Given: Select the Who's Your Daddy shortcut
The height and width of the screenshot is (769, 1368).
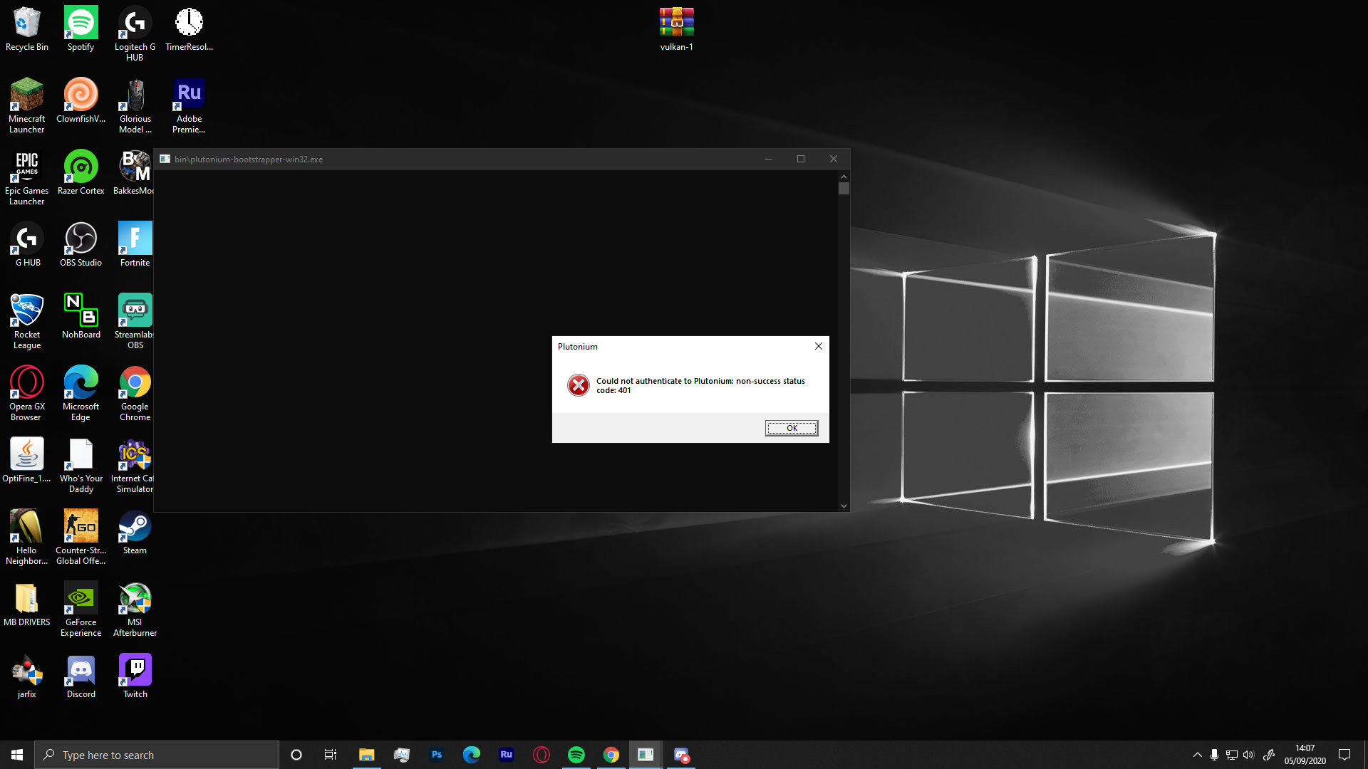Looking at the screenshot, I should coord(81,466).
